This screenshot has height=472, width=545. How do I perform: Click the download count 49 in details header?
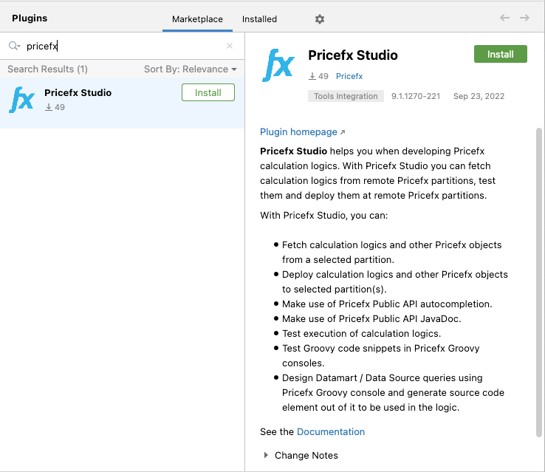(319, 76)
